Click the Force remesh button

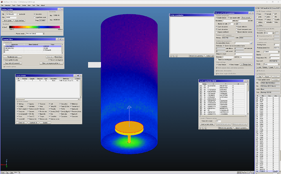246,18
